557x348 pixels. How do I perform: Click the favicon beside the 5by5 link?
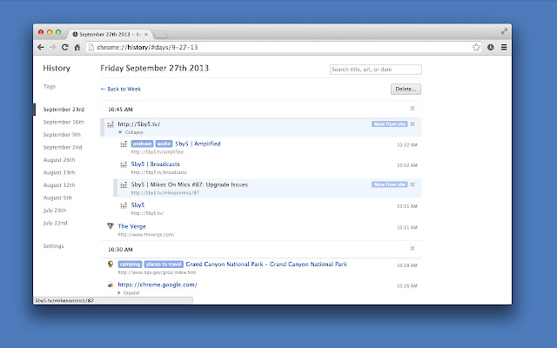point(124,205)
